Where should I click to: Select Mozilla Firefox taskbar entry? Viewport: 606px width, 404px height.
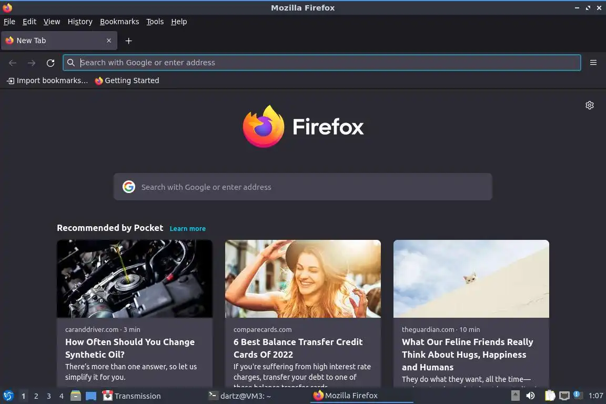tap(361, 396)
